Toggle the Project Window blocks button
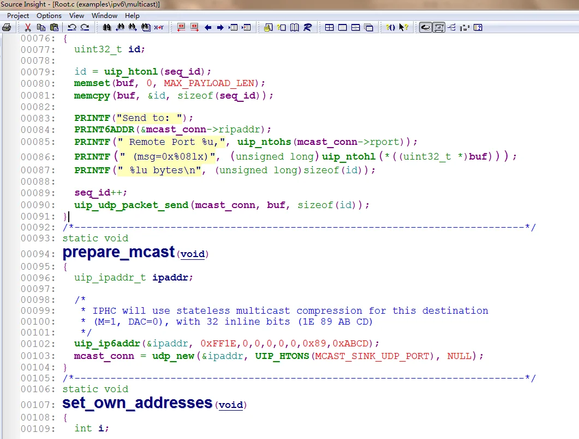The height and width of the screenshot is (439, 579). (464, 27)
